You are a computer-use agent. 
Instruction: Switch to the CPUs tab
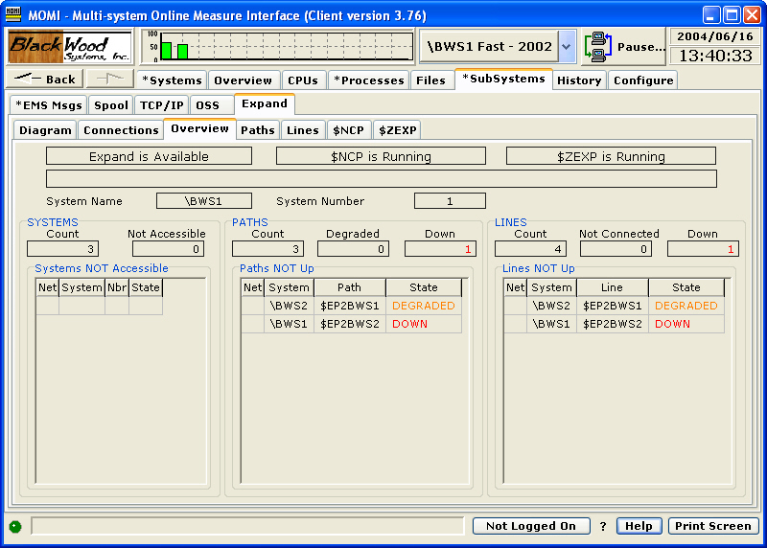pos(303,80)
